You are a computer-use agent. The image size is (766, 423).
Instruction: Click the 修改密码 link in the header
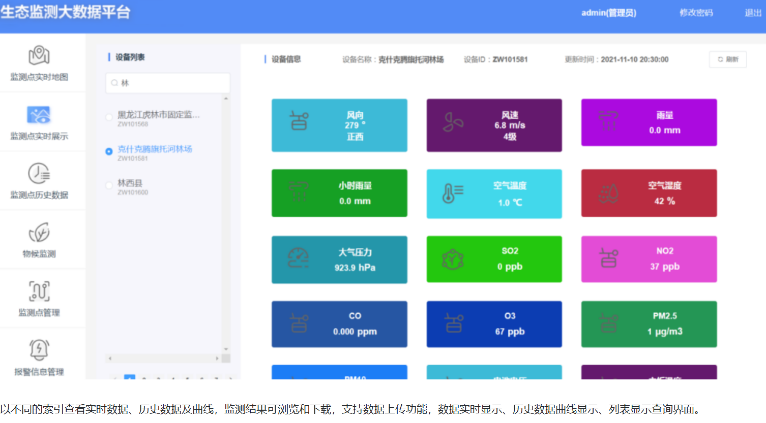696,13
